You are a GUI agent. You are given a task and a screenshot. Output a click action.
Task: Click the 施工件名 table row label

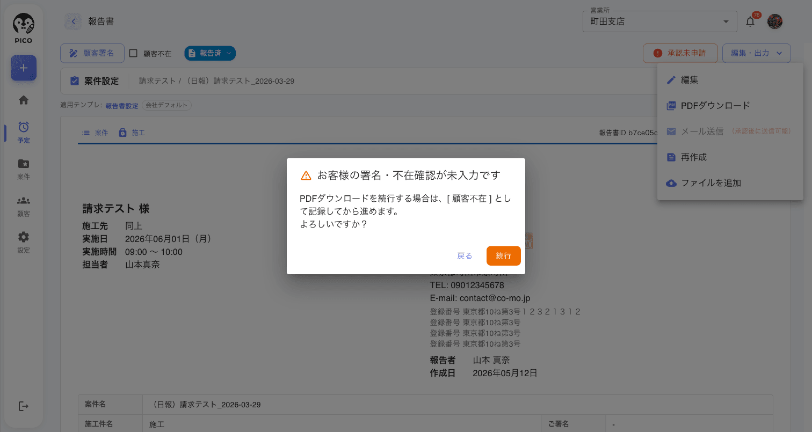coord(99,424)
